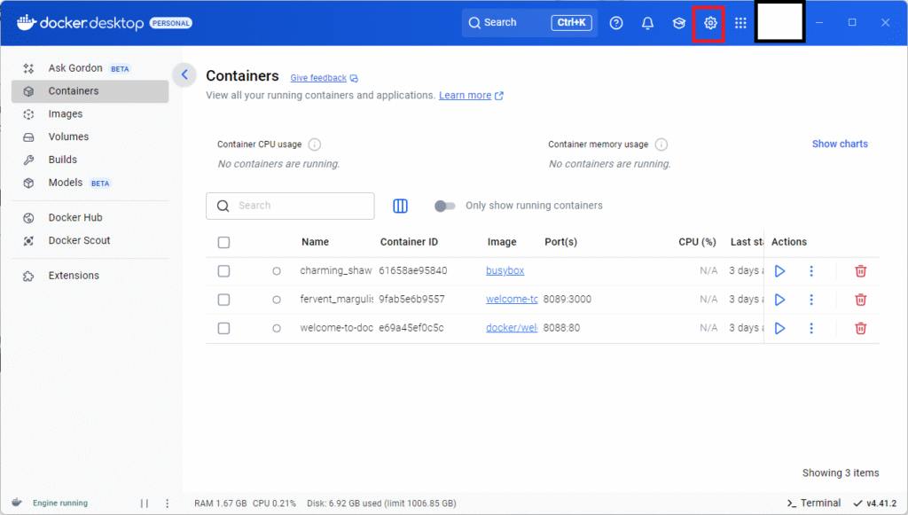Click the CPU usage info icon

tap(315, 144)
